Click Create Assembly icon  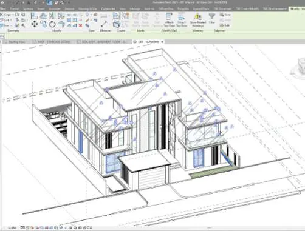tap(117, 16)
